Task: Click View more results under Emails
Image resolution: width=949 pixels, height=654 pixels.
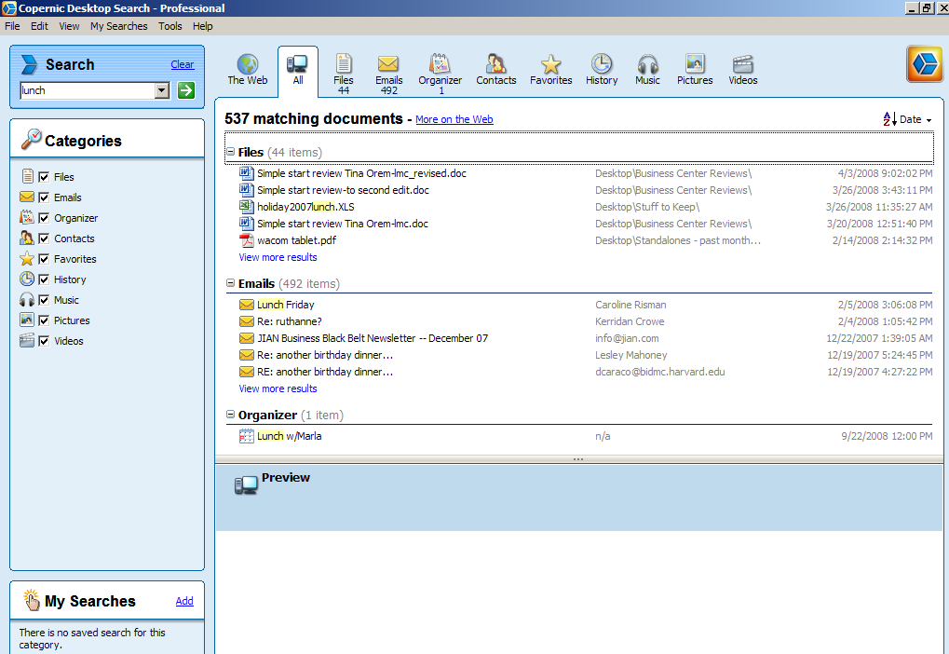Action: pyautogui.click(x=278, y=388)
